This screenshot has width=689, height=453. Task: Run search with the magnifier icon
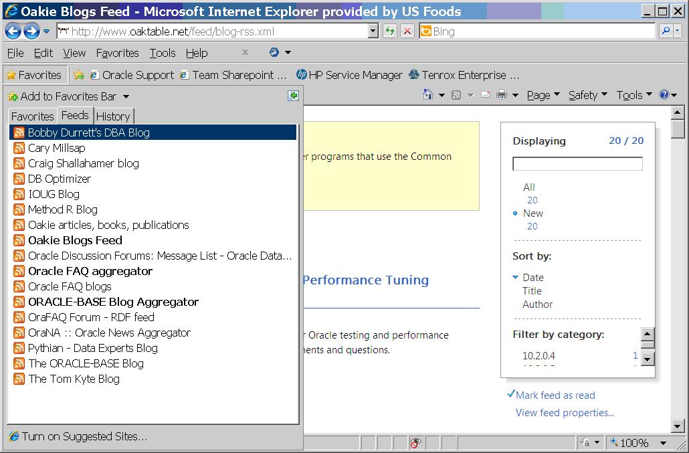pyautogui.click(x=666, y=31)
